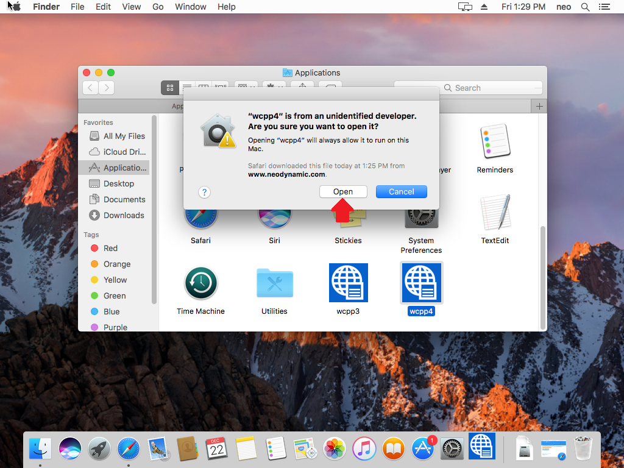
Task: Open Launchpad in the Dock
Action: coord(99,448)
